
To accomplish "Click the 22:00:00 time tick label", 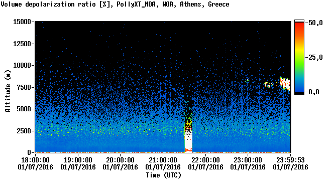I will point(205,160).
